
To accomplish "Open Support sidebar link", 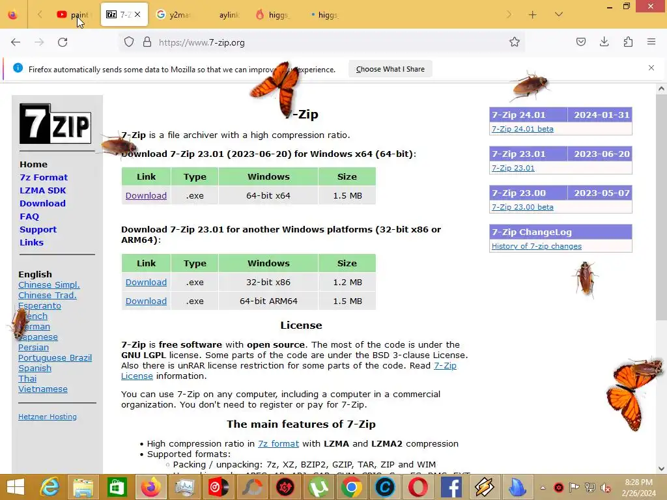I will click(x=38, y=230).
